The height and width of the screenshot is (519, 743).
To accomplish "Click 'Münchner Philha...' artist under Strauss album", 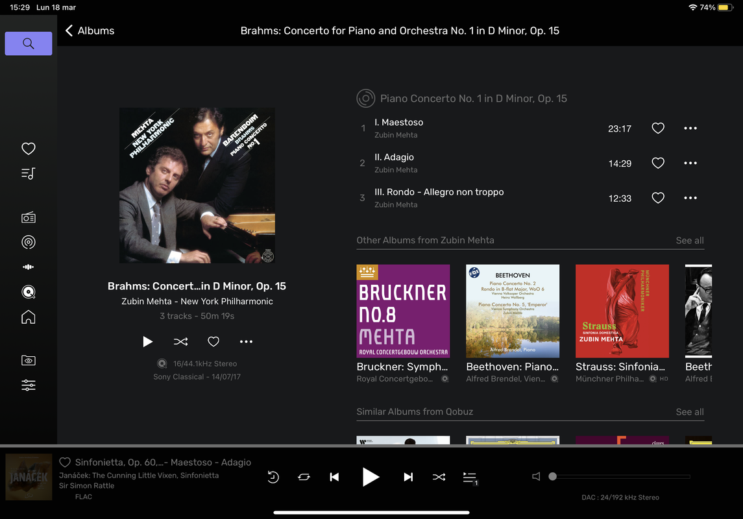I will click(609, 379).
